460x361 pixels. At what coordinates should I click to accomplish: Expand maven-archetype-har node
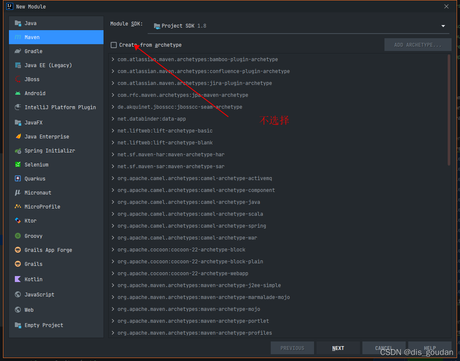113,154
